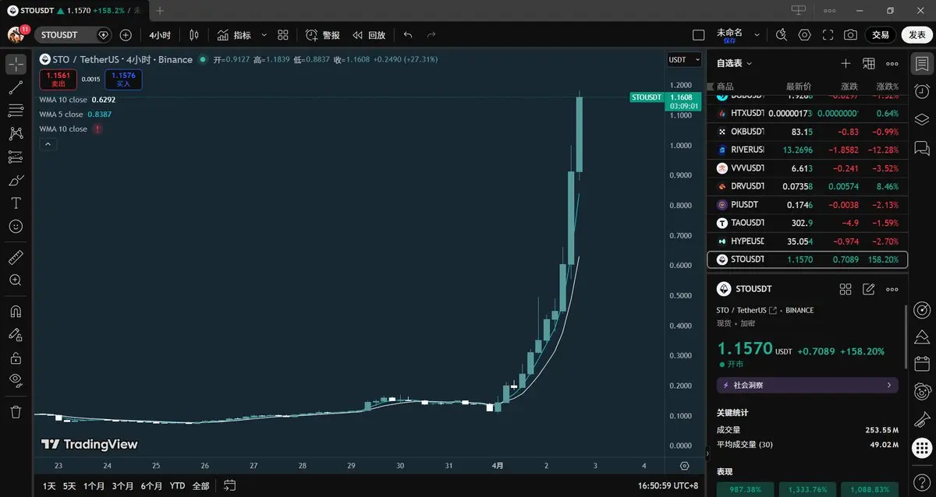This screenshot has height=497, width=936.
Task: Open the candlestick chart style selector
Action: pyautogui.click(x=194, y=35)
